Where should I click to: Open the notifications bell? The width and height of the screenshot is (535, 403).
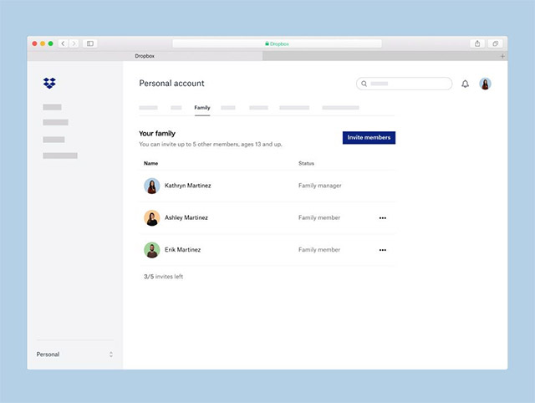tap(465, 84)
